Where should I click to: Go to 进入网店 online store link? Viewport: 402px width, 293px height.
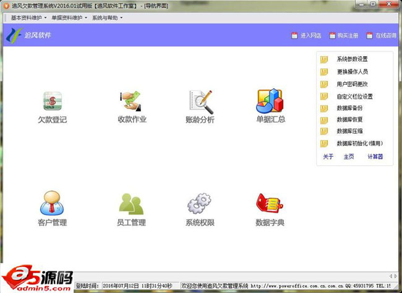pos(310,35)
